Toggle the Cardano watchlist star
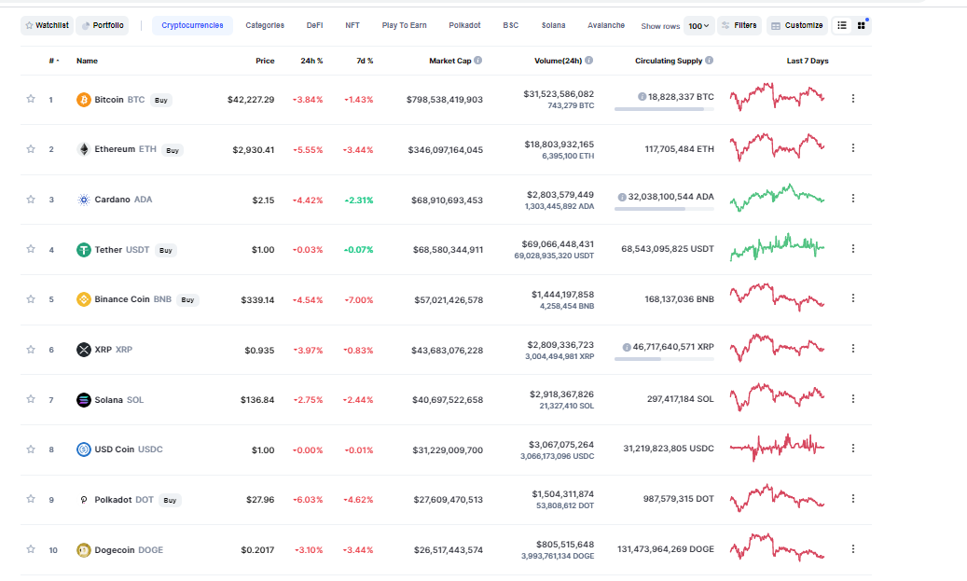The image size is (967, 581). [x=31, y=200]
